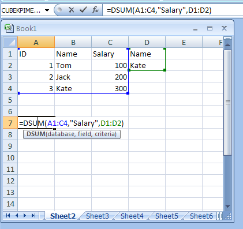Click vertical scrollbar down arrow
Image resolution: width=243 pixels, height=229 pixels.
click(x=228, y=206)
